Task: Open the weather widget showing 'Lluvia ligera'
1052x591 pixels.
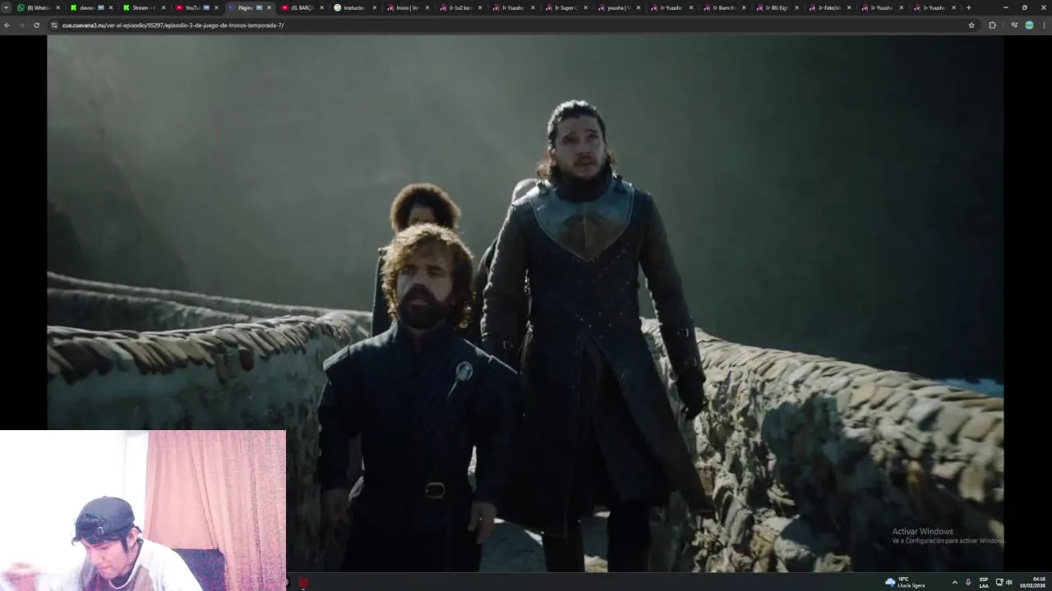Action: [x=905, y=582]
